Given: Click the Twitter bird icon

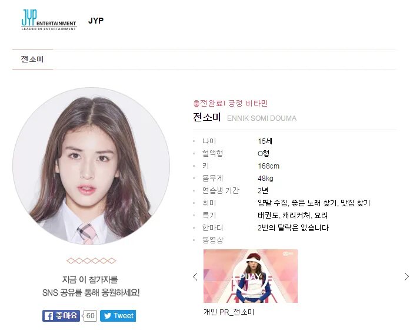Looking at the screenshot, I should tap(108, 316).
